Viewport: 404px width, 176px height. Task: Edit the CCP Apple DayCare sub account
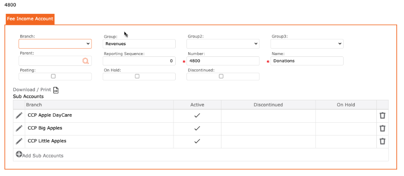tap(19, 115)
